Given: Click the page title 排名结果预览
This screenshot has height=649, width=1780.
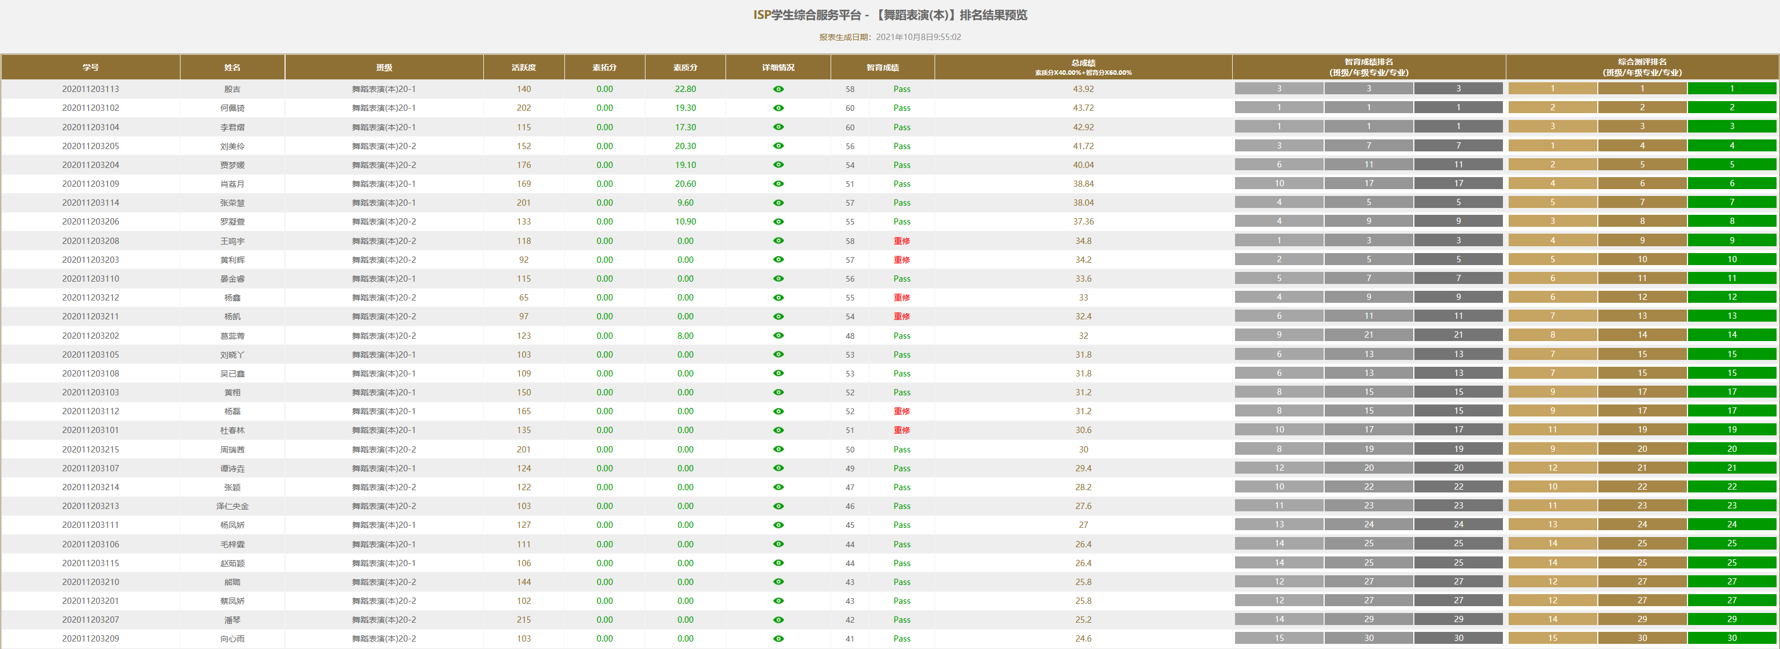Looking at the screenshot, I should 993,15.
